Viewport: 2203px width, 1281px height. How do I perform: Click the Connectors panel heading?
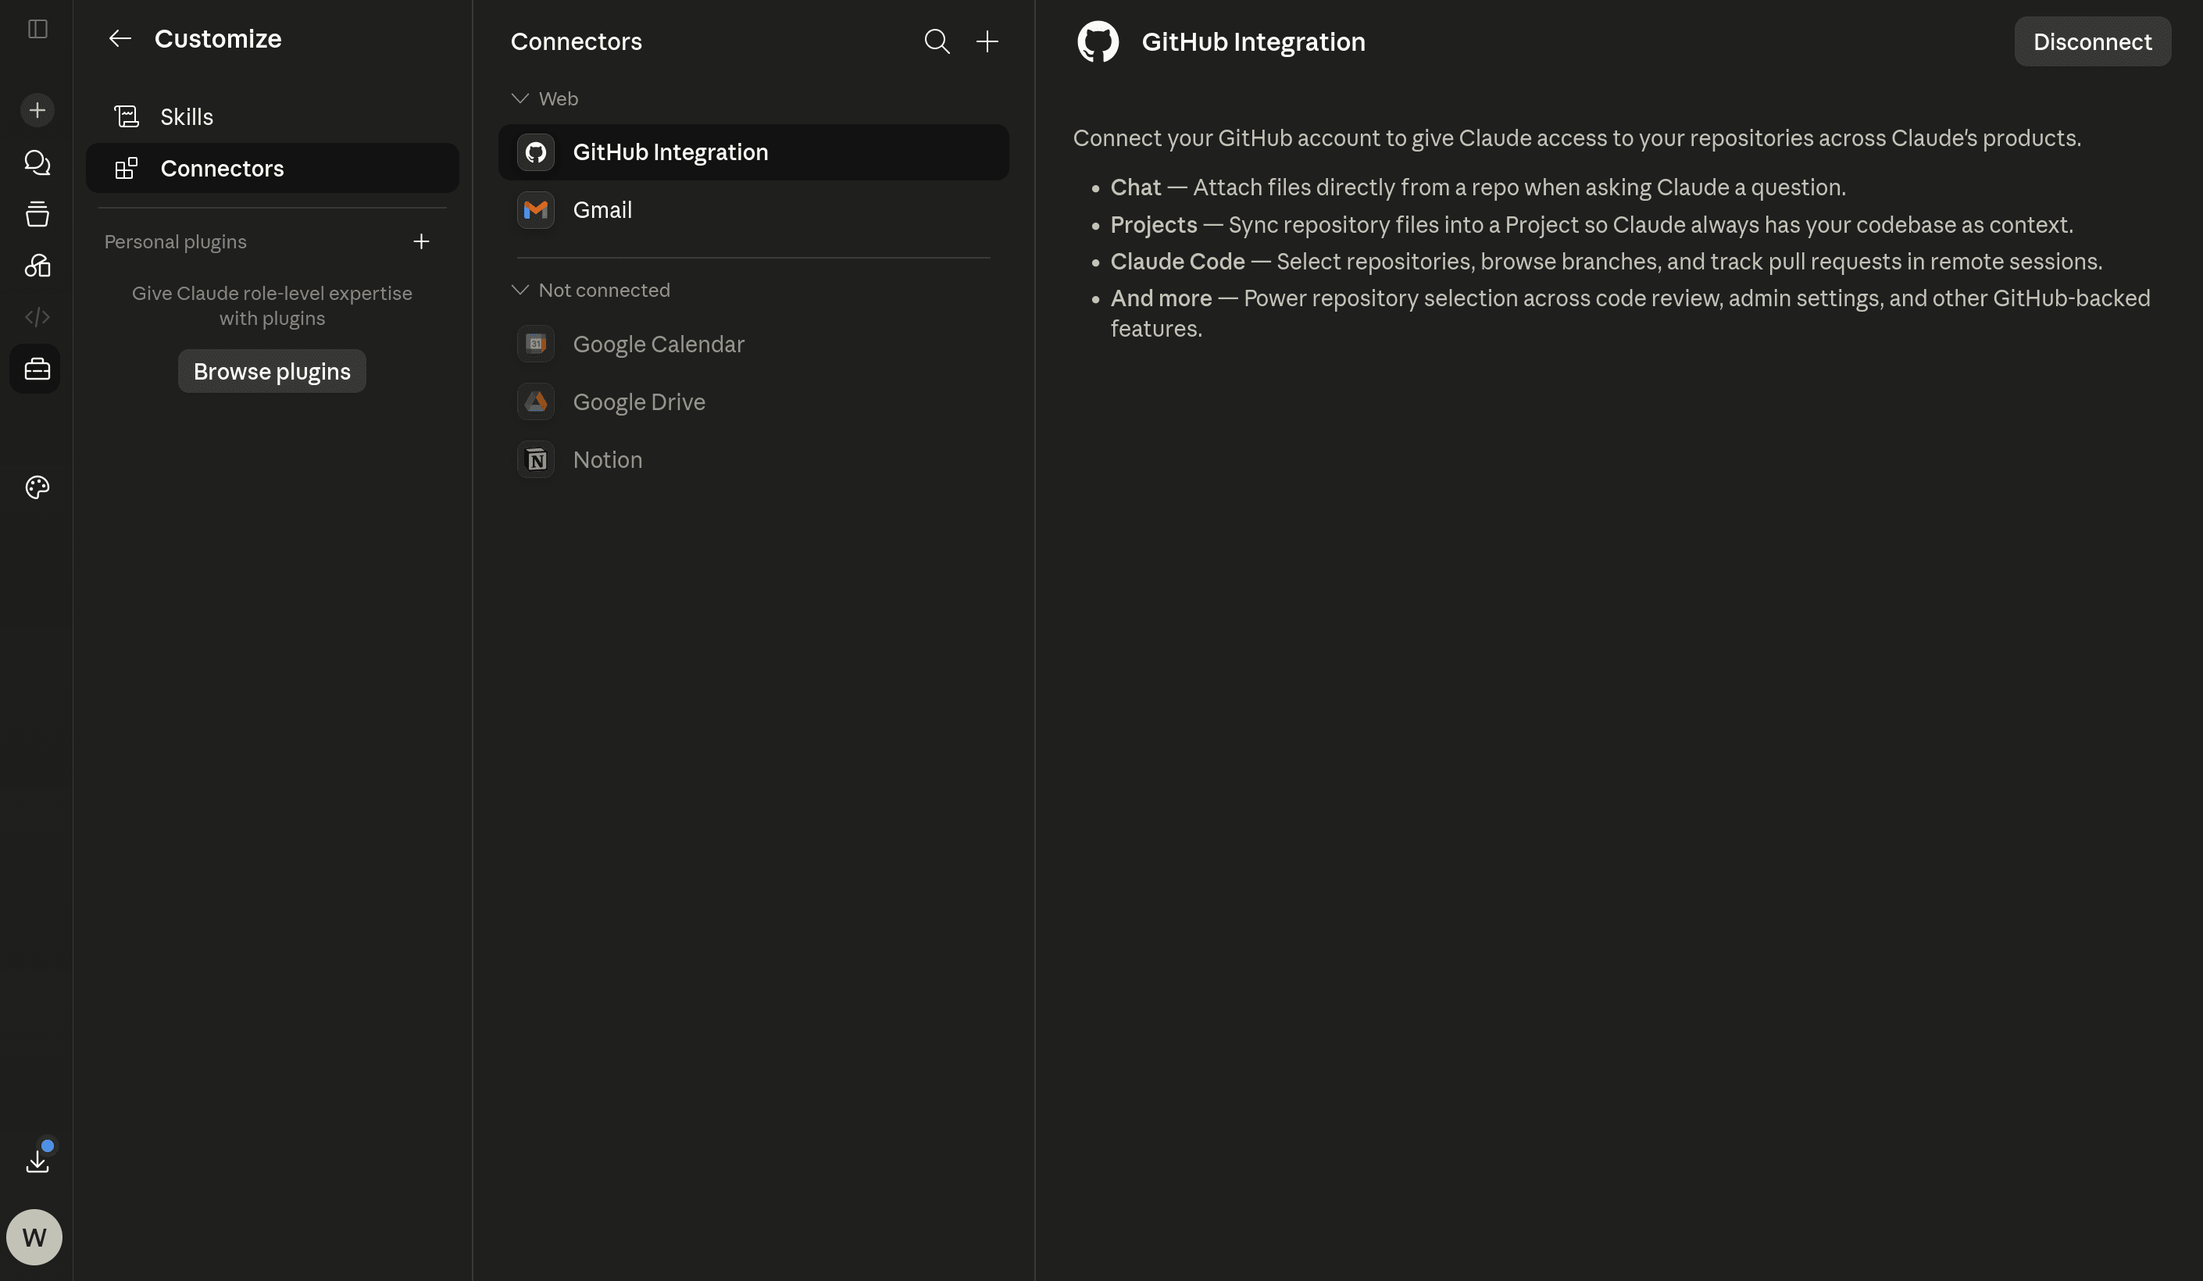(576, 41)
